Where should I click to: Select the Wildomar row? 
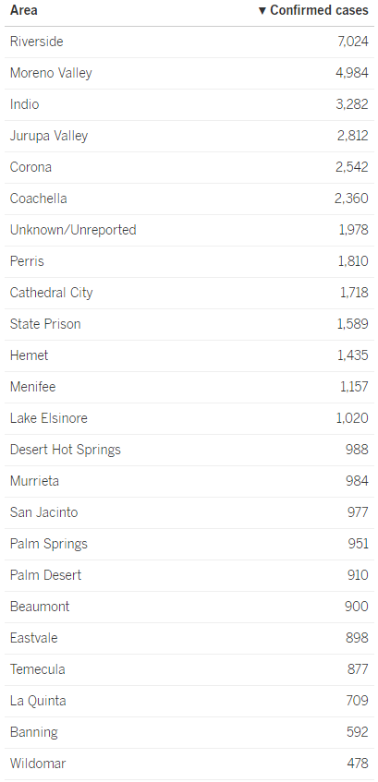click(x=189, y=764)
